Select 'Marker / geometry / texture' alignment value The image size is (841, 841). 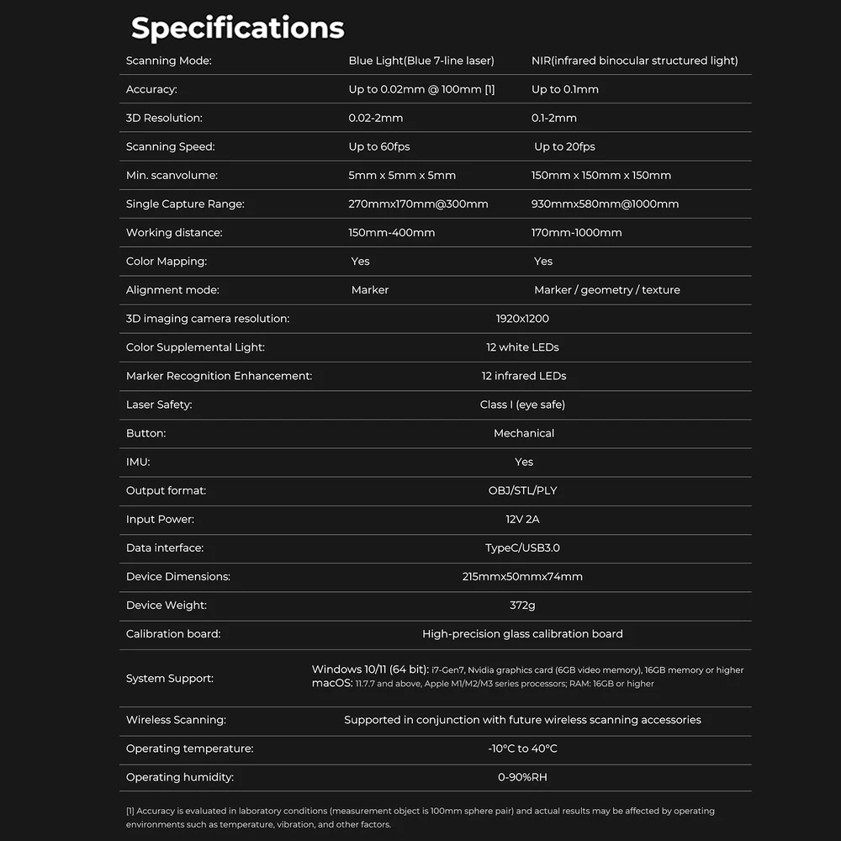606,290
